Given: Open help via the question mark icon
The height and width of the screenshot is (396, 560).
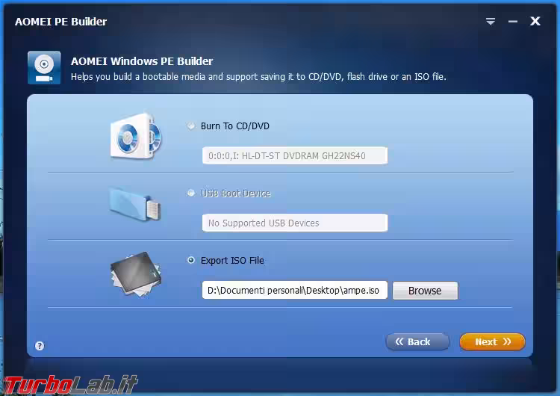Looking at the screenshot, I should tap(40, 346).
